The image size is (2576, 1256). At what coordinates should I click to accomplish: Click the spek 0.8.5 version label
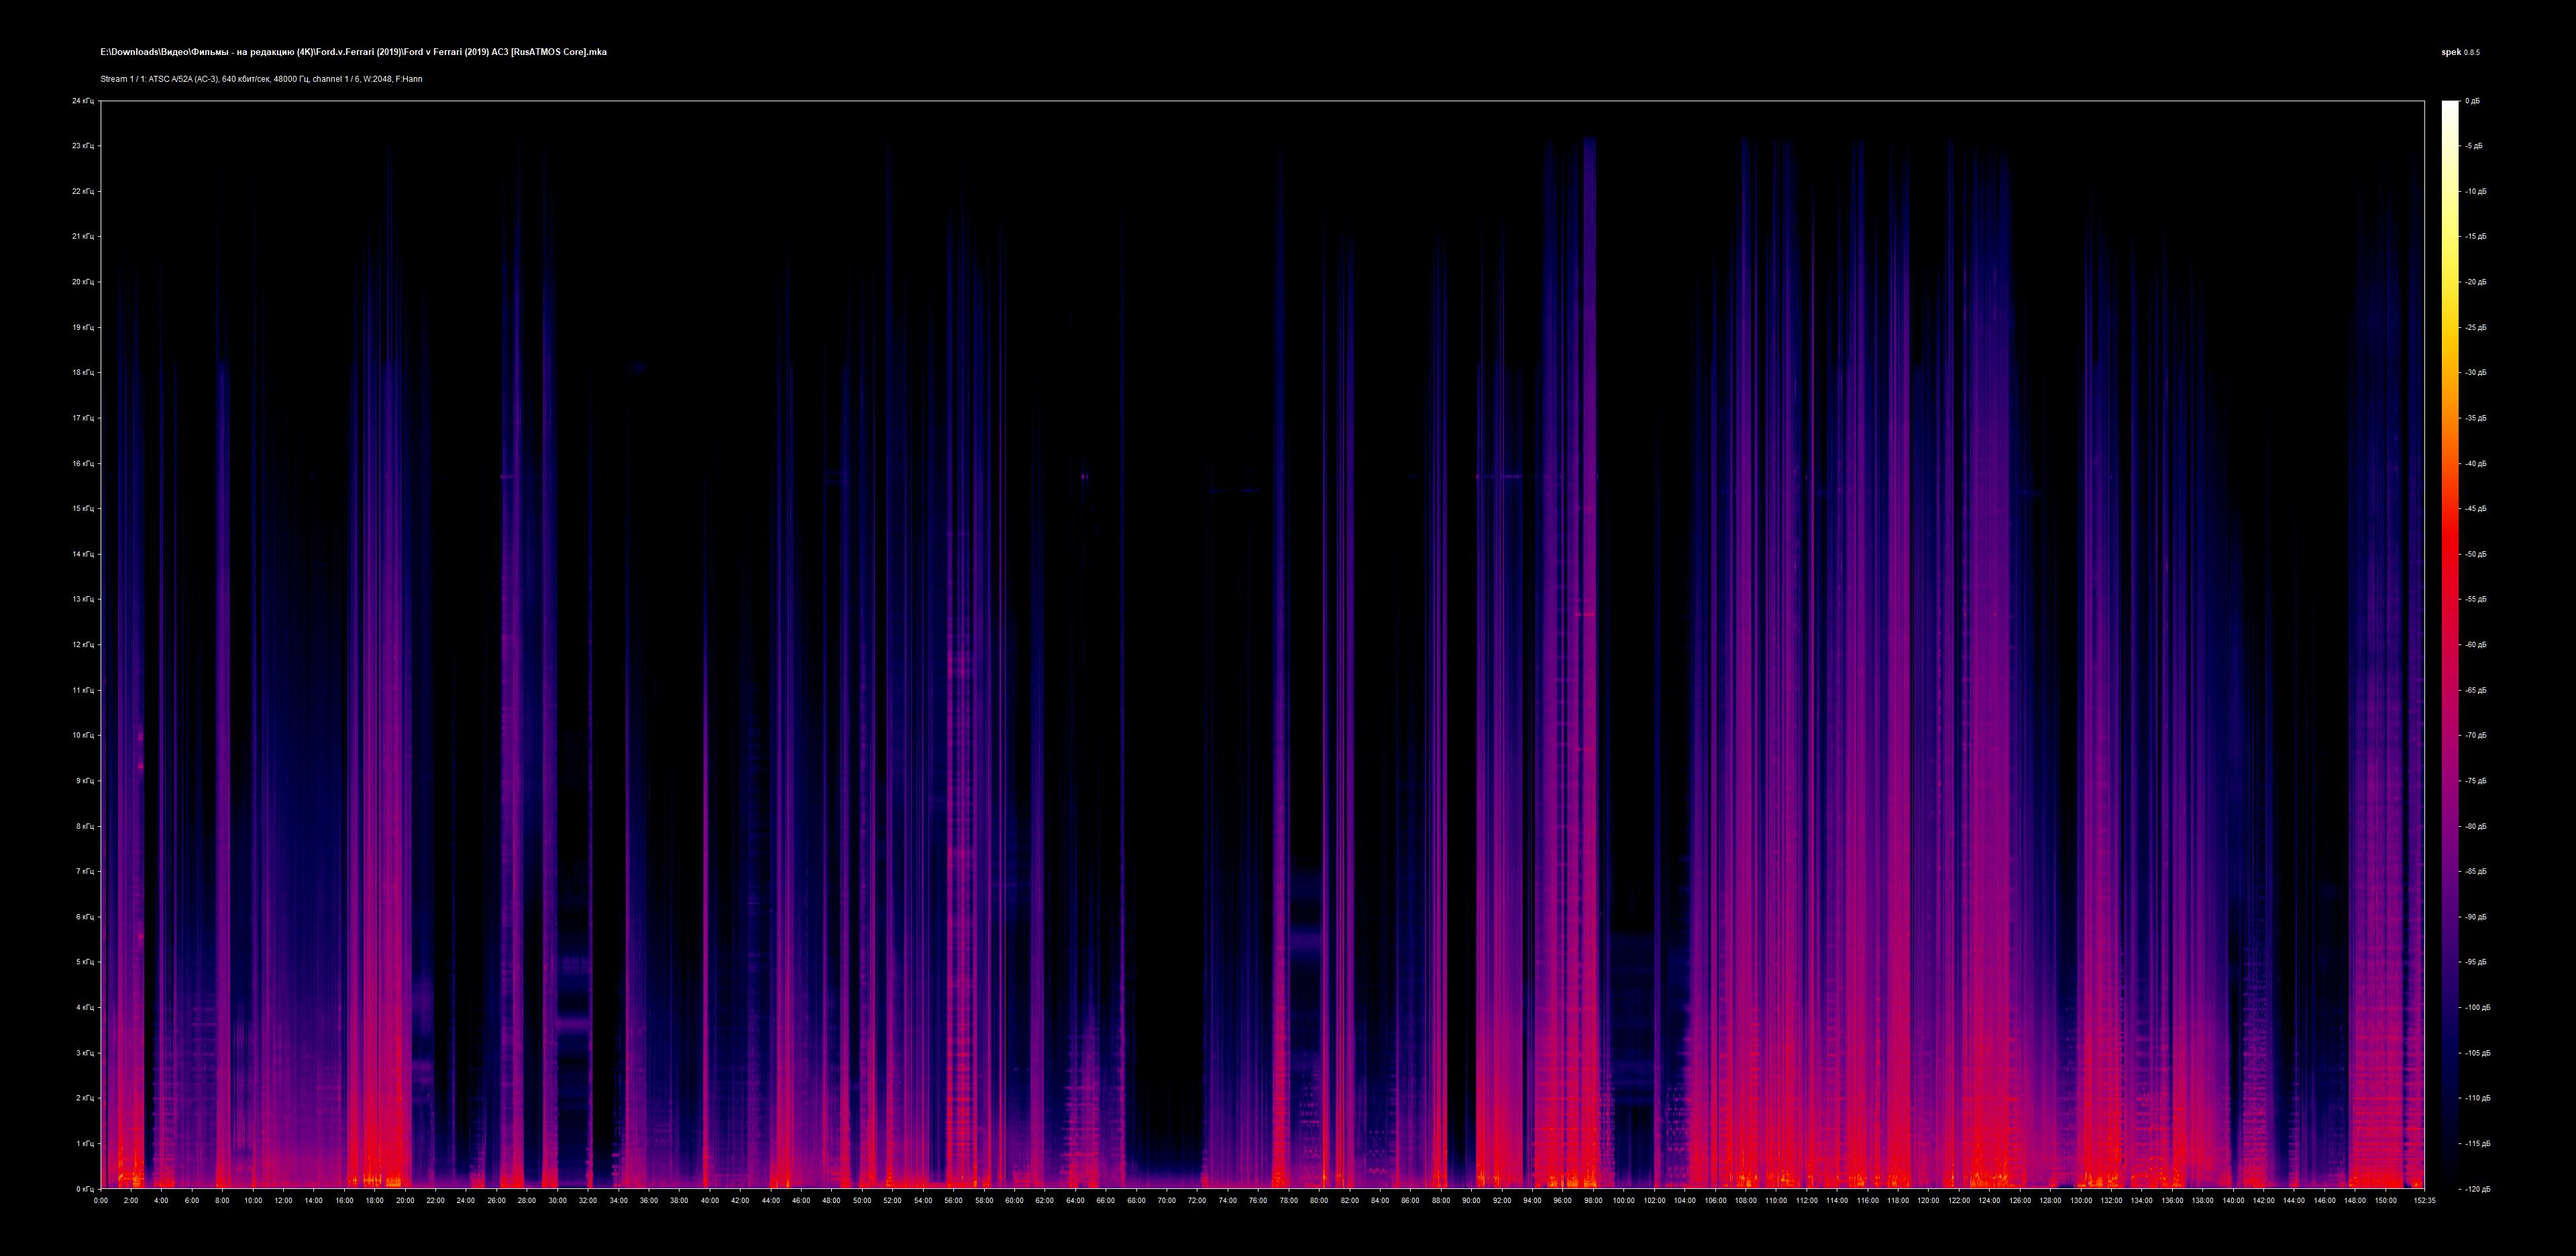(x=2460, y=52)
